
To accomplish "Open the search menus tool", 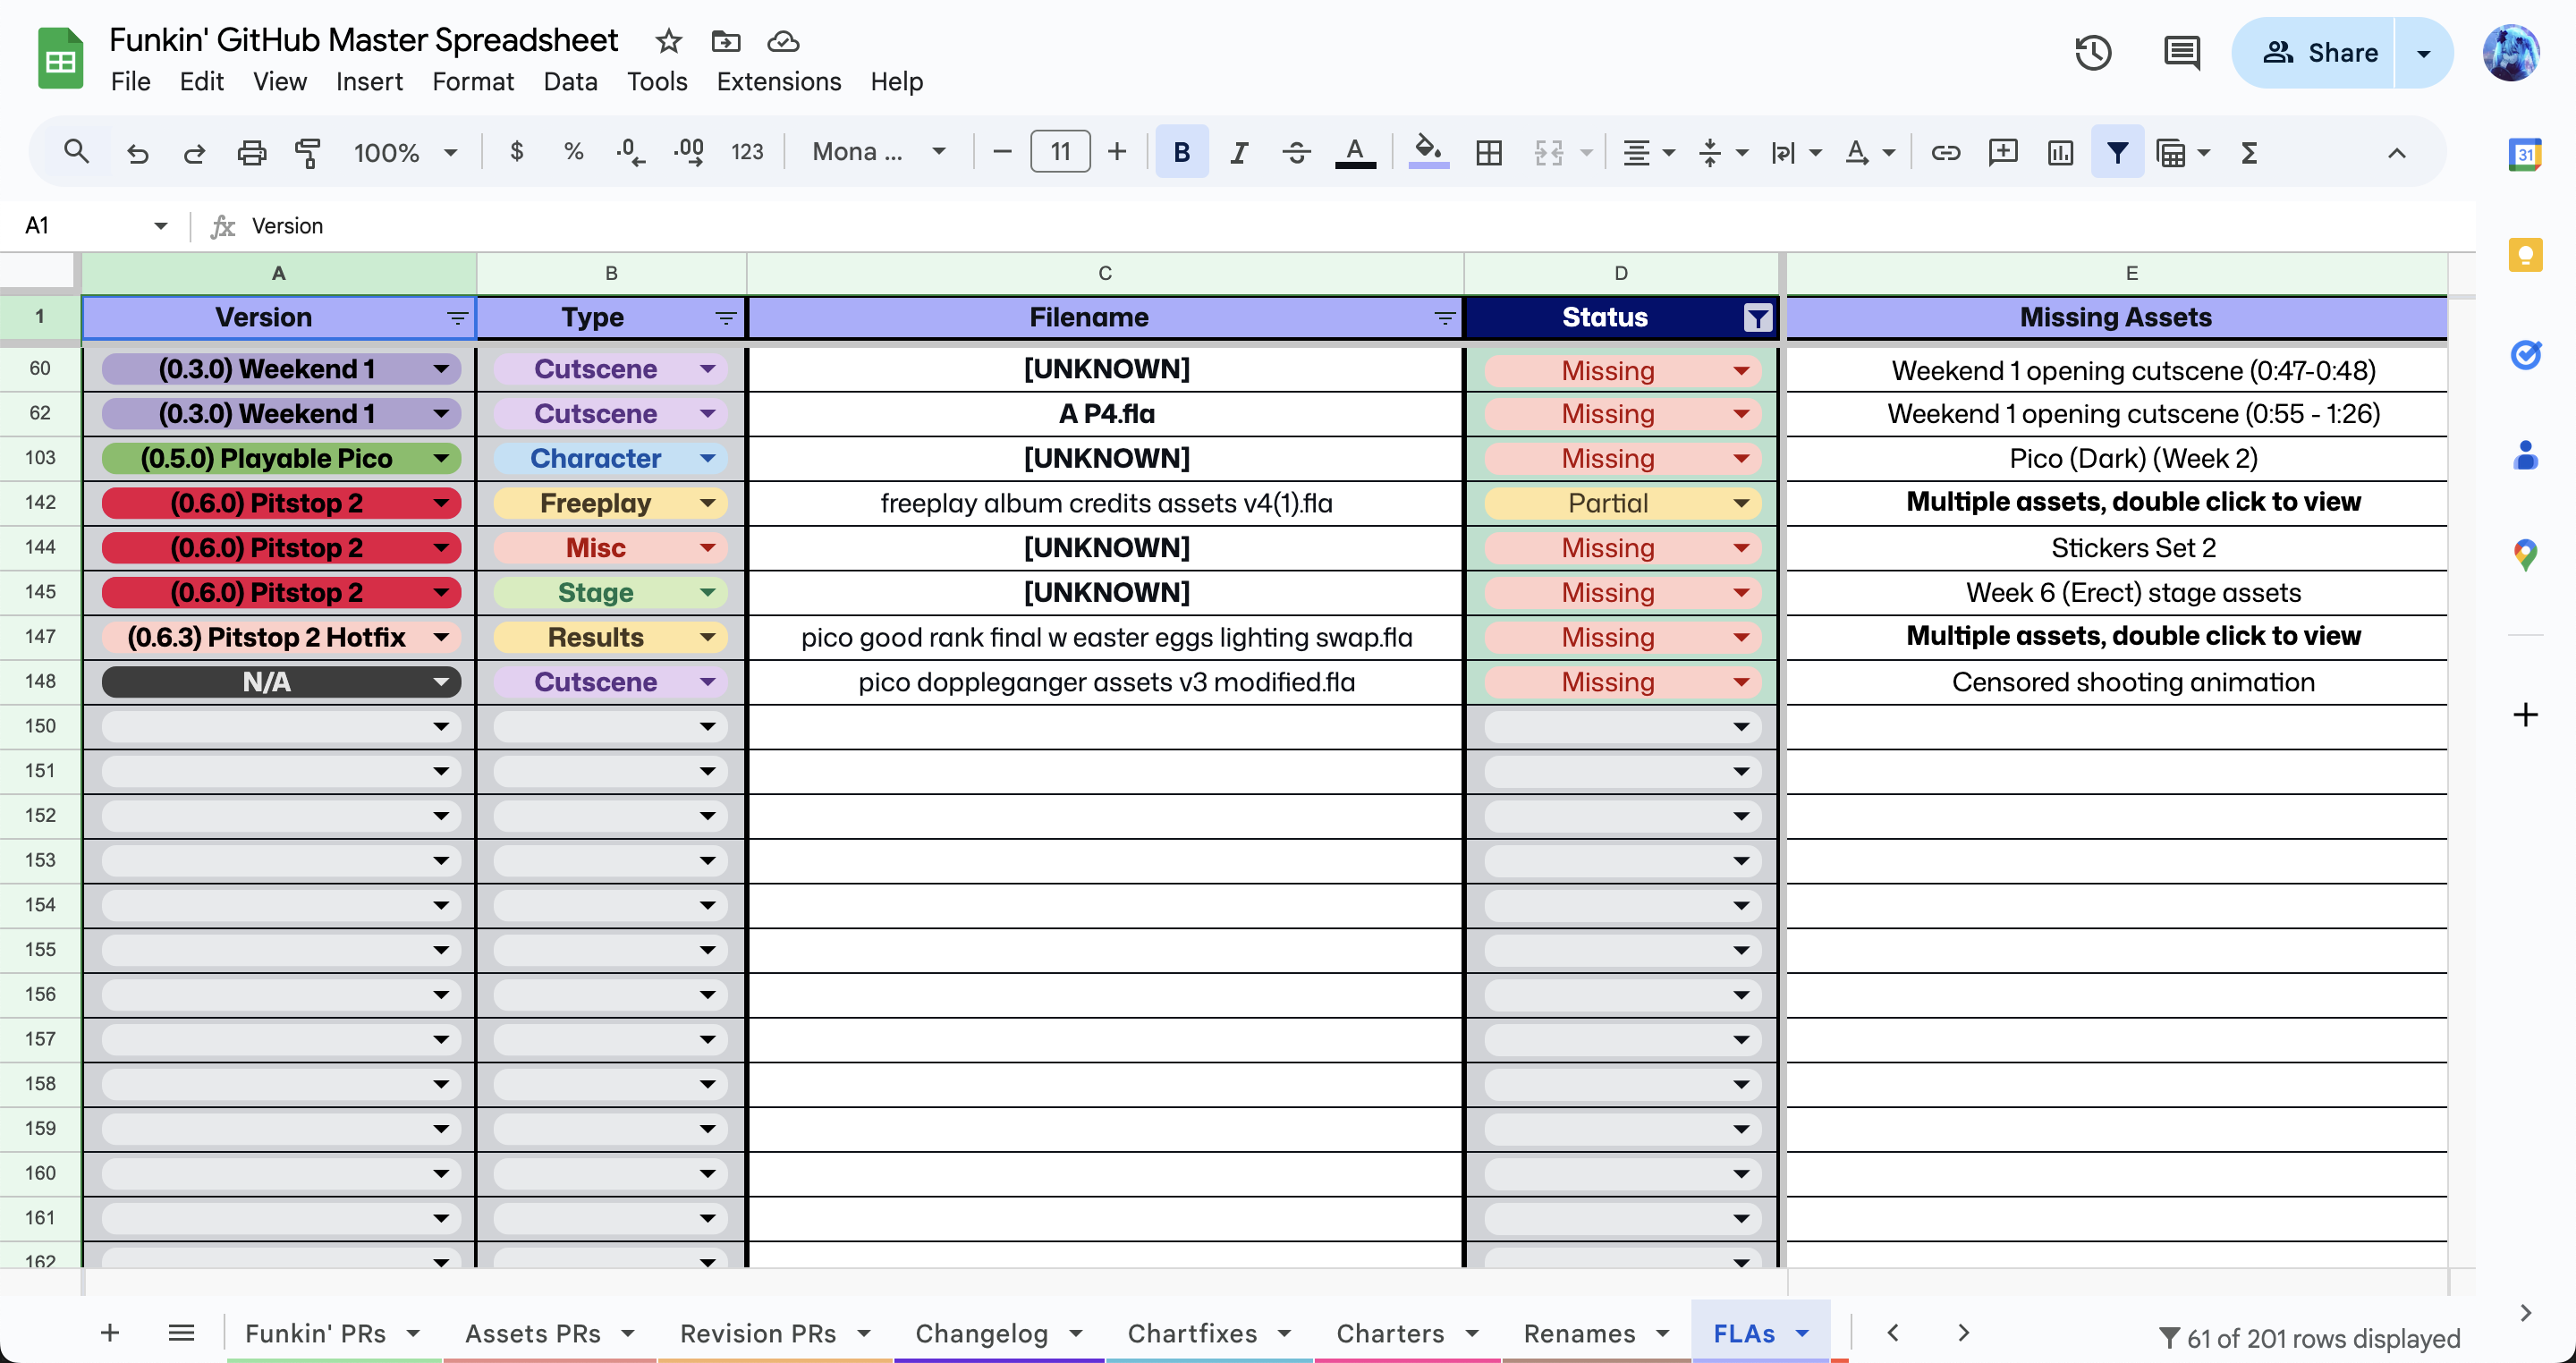I will click(76, 152).
